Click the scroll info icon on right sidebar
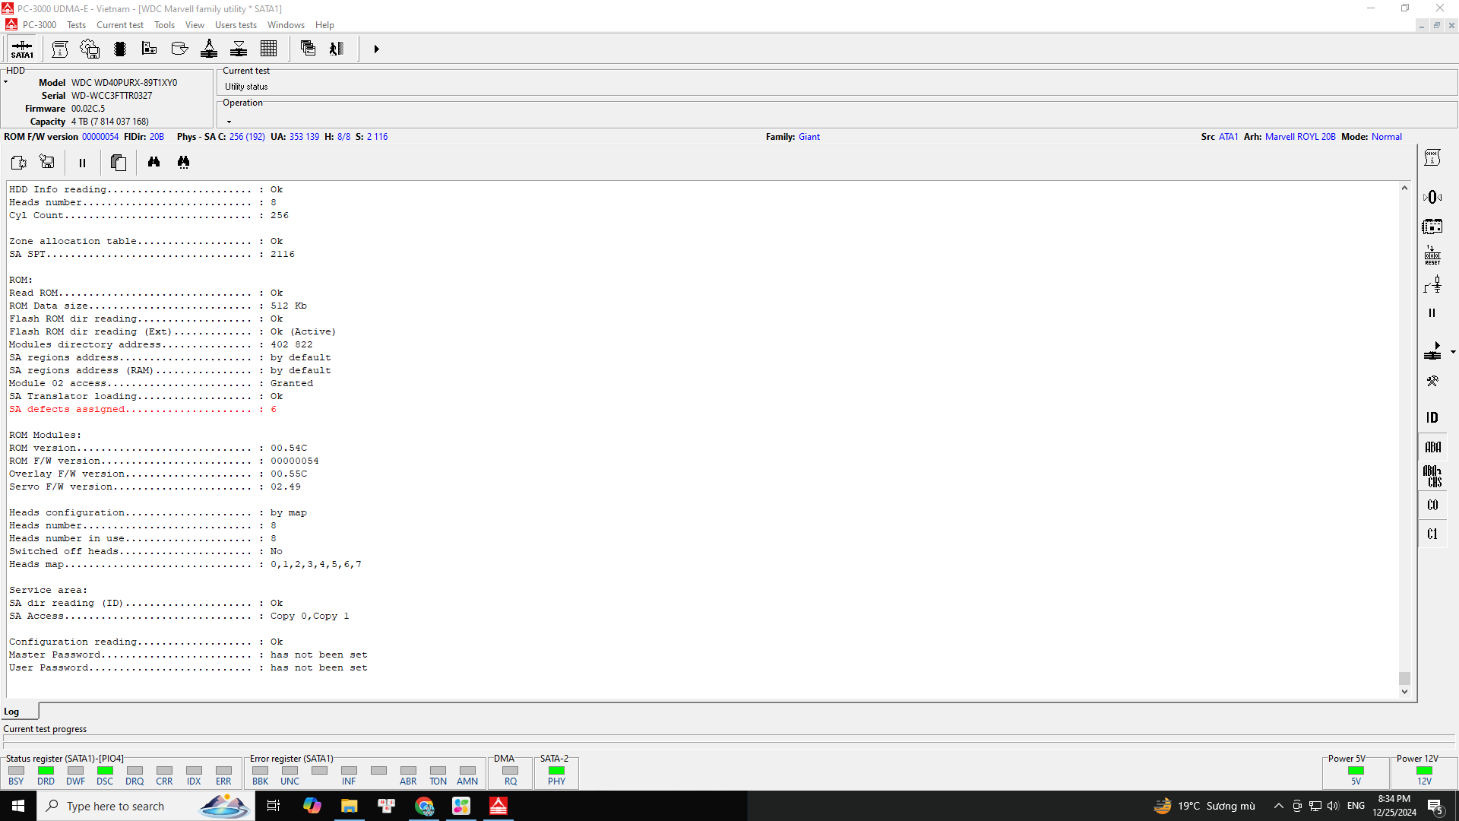This screenshot has height=821, width=1459. 1432,157
